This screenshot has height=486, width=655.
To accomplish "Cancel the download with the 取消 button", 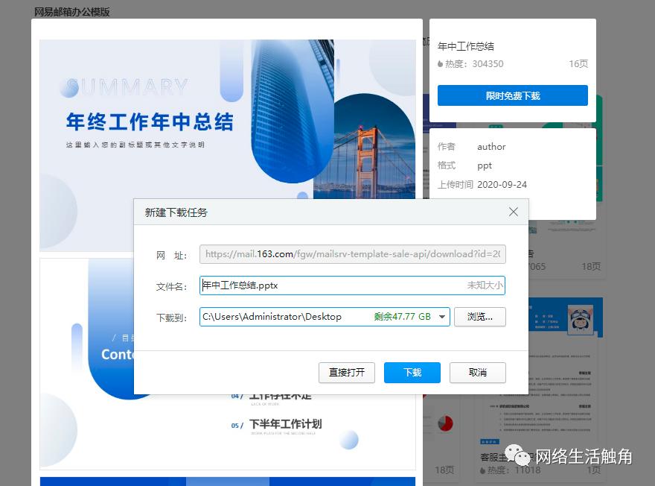I will (x=477, y=373).
